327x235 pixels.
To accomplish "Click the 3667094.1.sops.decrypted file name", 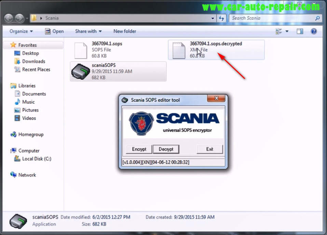I will [216, 44].
